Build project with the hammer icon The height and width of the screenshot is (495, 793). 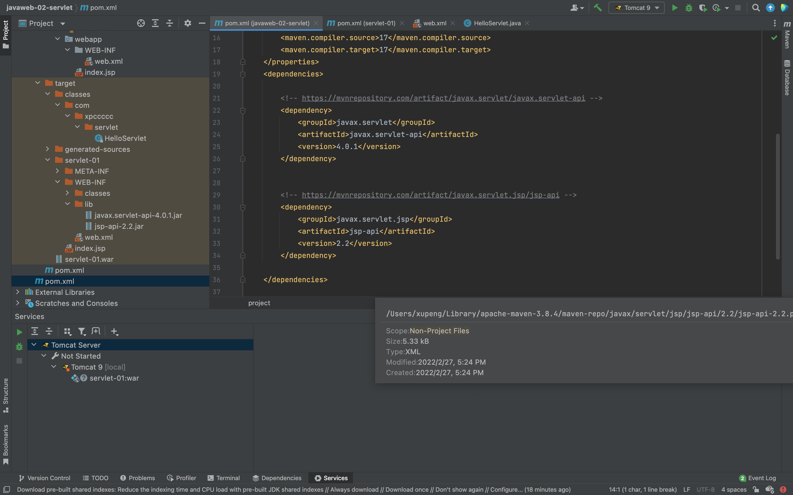pyautogui.click(x=598, y=7)
